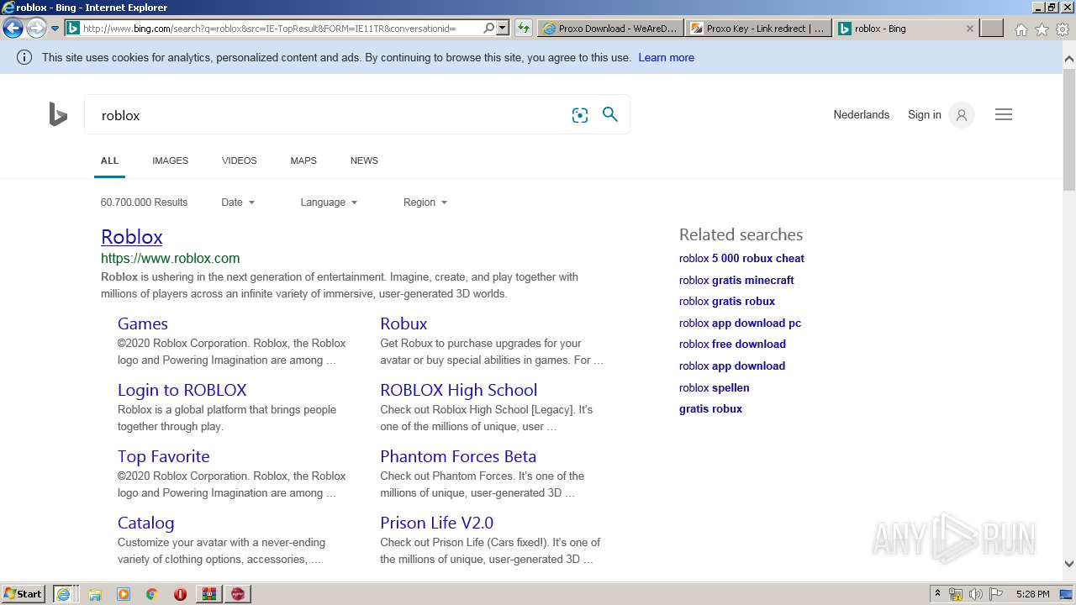The width and height of the screenshot is (1076, 605).
Task: Open a new blank tab
Action: click(992, 28)
